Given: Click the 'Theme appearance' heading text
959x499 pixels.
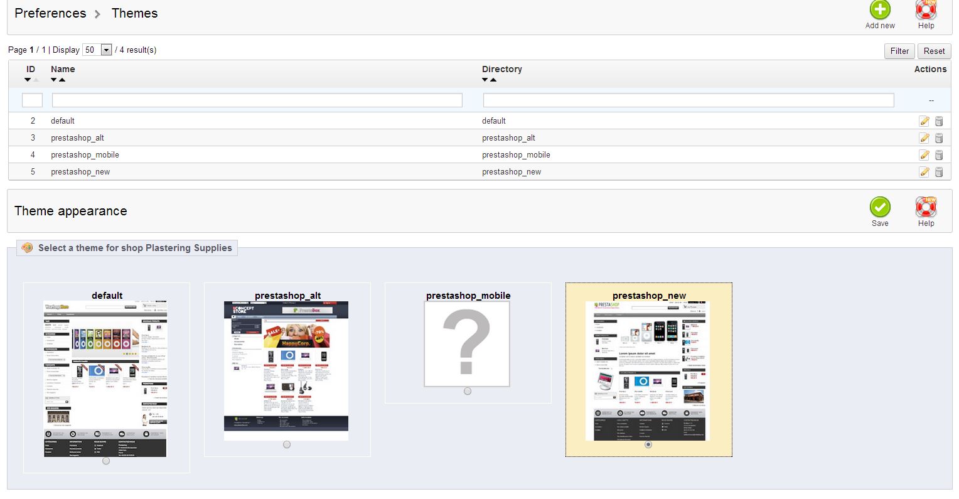Looking at the screenshot, I should 71,211.
